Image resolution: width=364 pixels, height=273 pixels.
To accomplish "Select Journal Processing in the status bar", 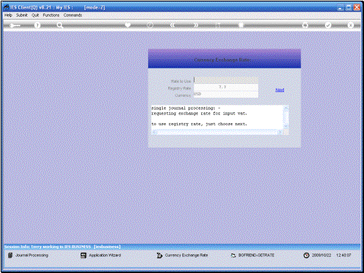I will pyautogui.click(x=28, y=255).
